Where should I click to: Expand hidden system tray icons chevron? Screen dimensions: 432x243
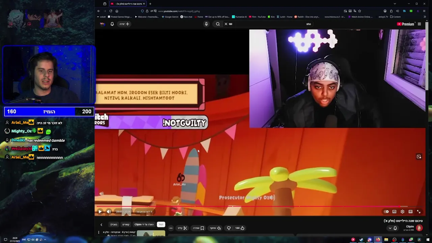pyautogui.click(x=45, y=240)
